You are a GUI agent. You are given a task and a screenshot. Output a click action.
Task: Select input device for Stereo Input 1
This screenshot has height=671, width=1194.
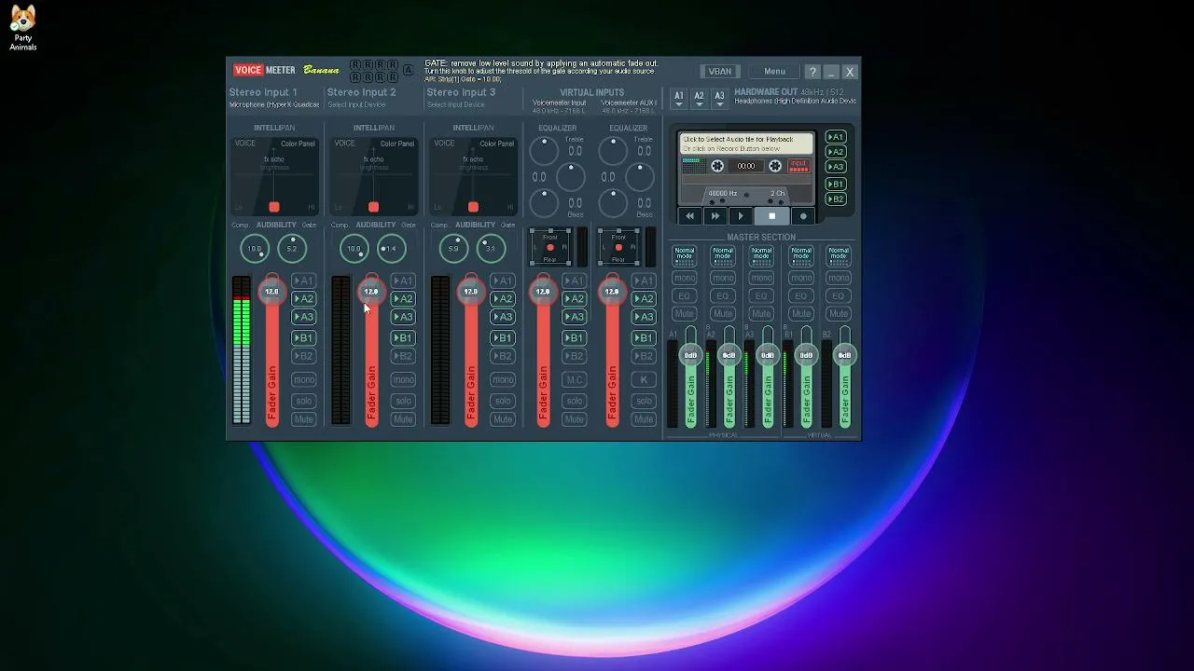point(274,105)
